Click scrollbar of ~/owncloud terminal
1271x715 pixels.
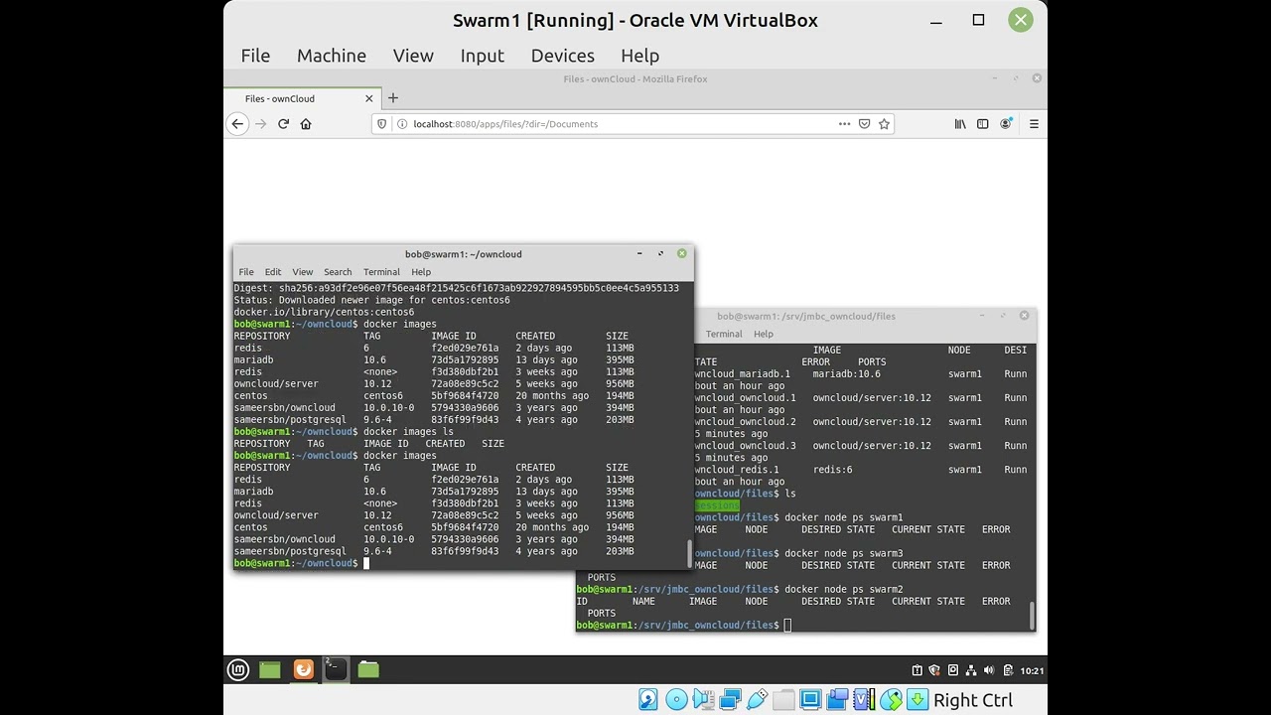click(690, 552)
